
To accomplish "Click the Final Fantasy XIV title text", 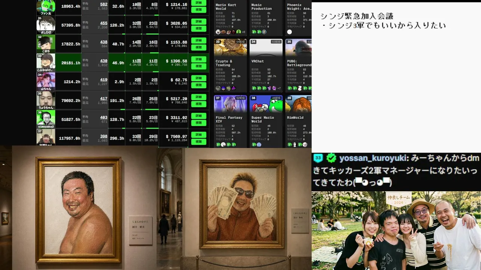I will pos(229,119).
